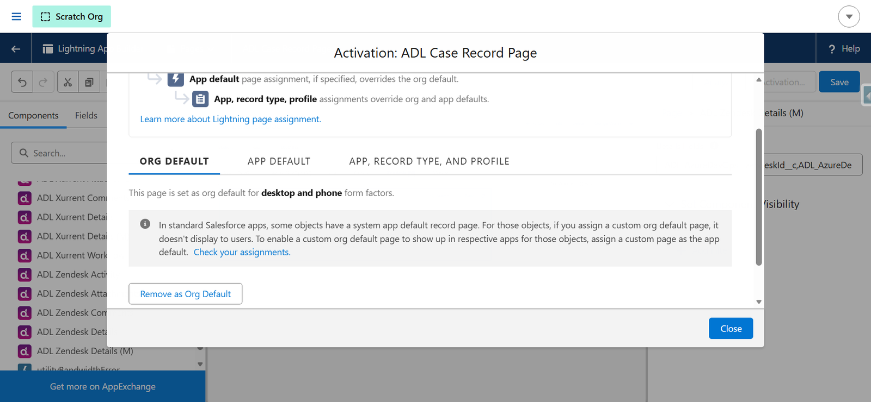
Task: Click the dialog scrollbar down arrow
Action: [x=759, y=302]
